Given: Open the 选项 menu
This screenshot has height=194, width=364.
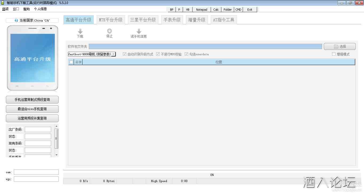Looking at the screenshot, I should tap(5, 9).
